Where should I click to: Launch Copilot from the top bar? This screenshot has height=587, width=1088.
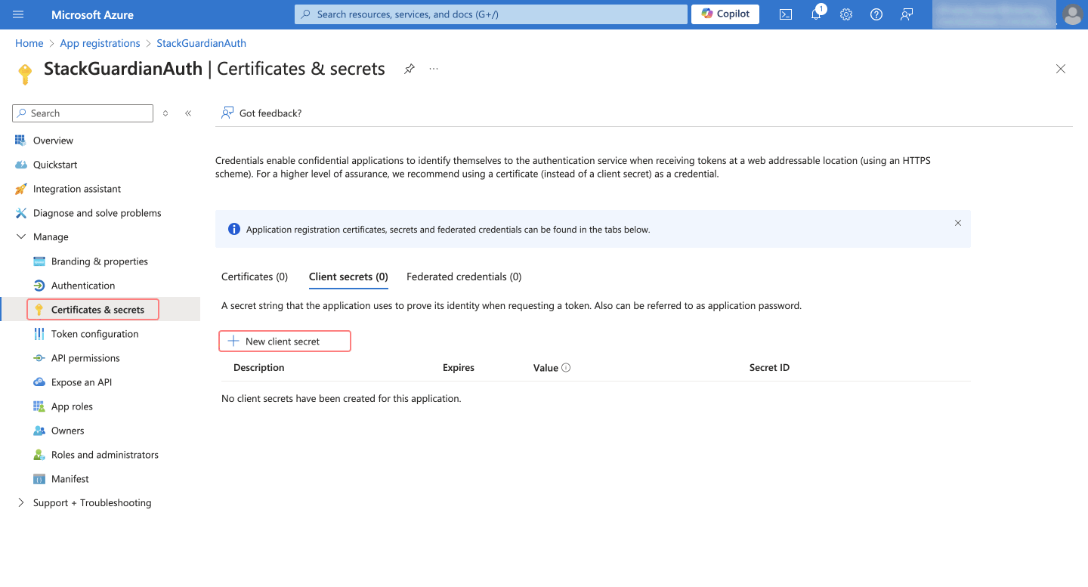coord(725,14)
